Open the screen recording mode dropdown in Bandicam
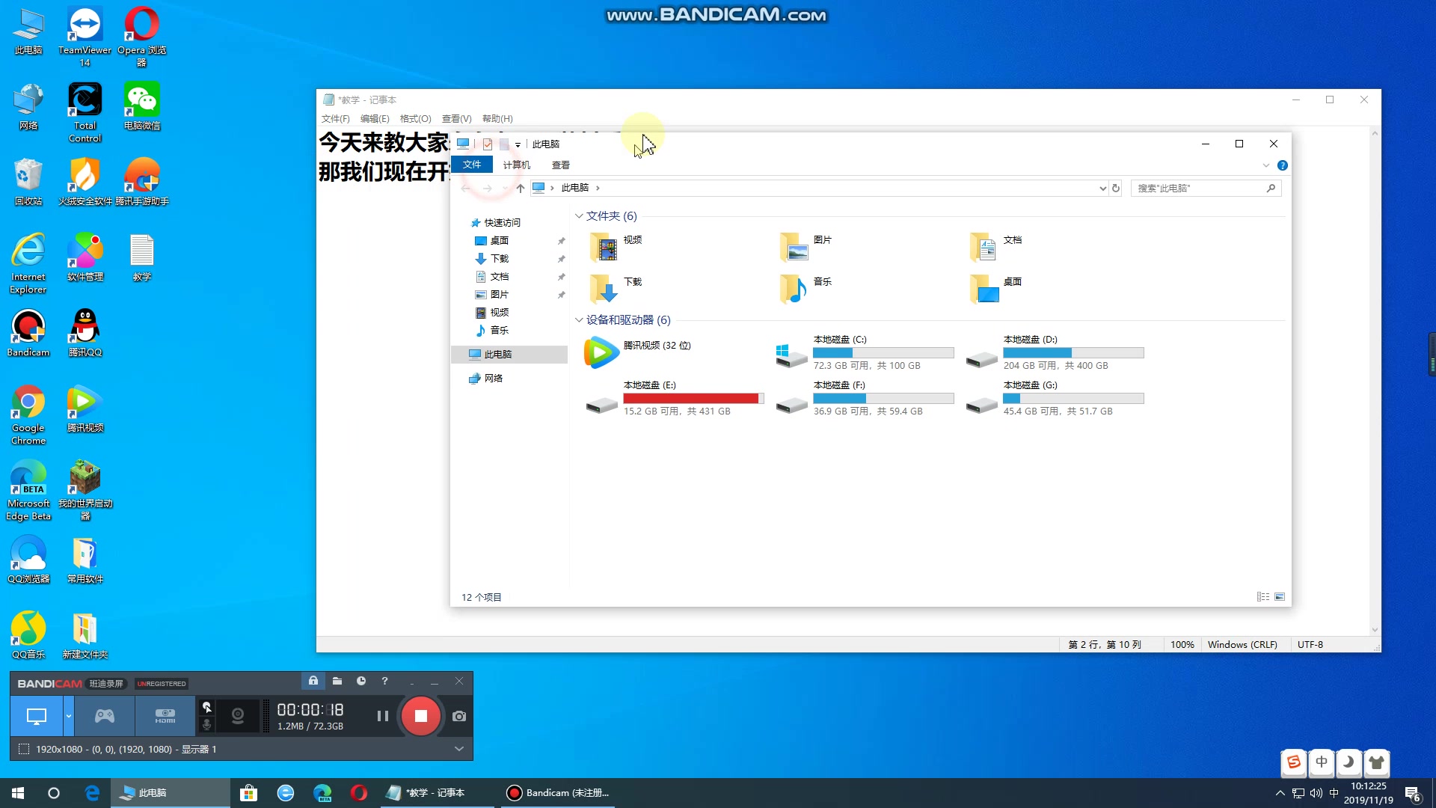1436x808 pixels. point(68,716)
